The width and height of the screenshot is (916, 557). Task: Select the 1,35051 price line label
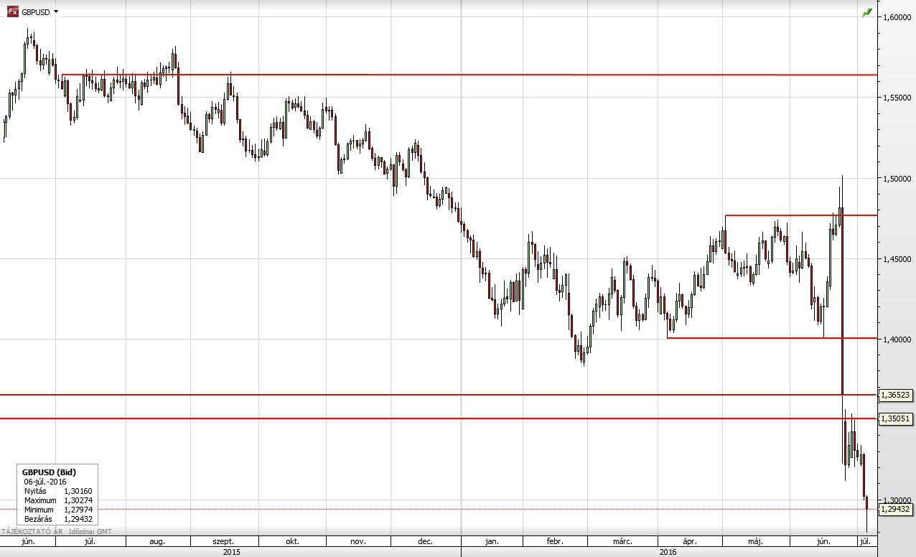coord(896,418)
